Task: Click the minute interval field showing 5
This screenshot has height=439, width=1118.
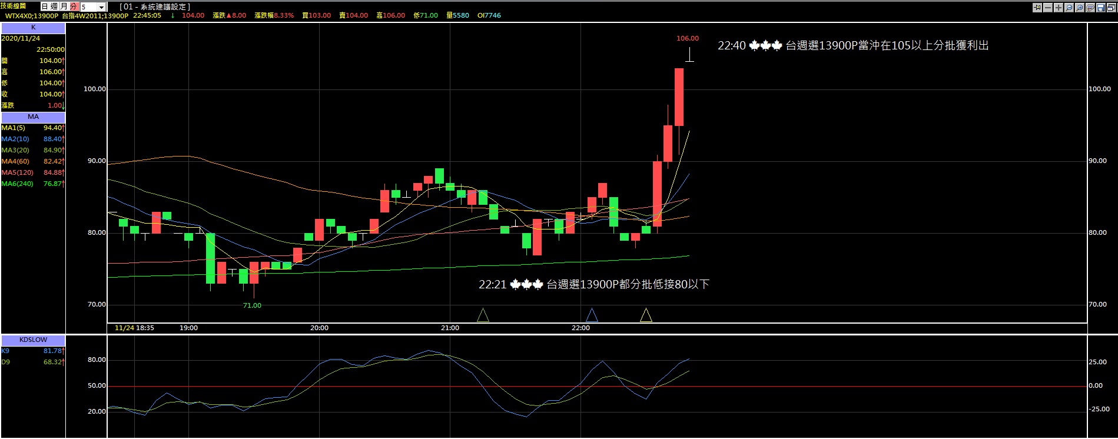Action: [89, 7]
